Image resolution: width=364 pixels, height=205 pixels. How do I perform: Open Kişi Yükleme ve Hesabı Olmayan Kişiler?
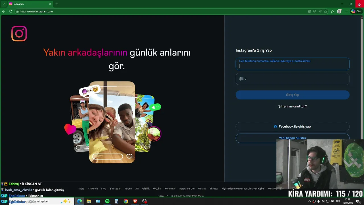[243, 188]
